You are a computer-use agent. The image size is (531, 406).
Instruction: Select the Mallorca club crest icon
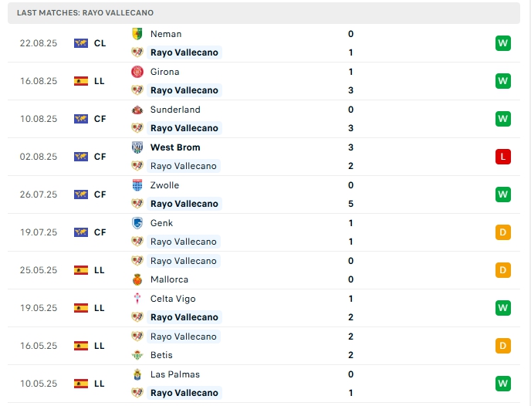[137, 279]
